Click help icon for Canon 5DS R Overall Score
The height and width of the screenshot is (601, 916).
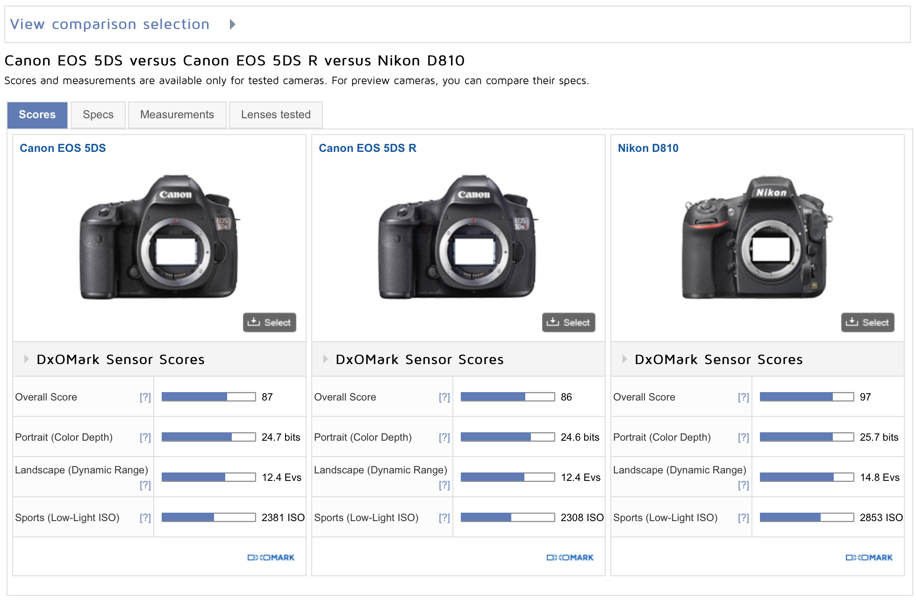[x=444, y=397]
